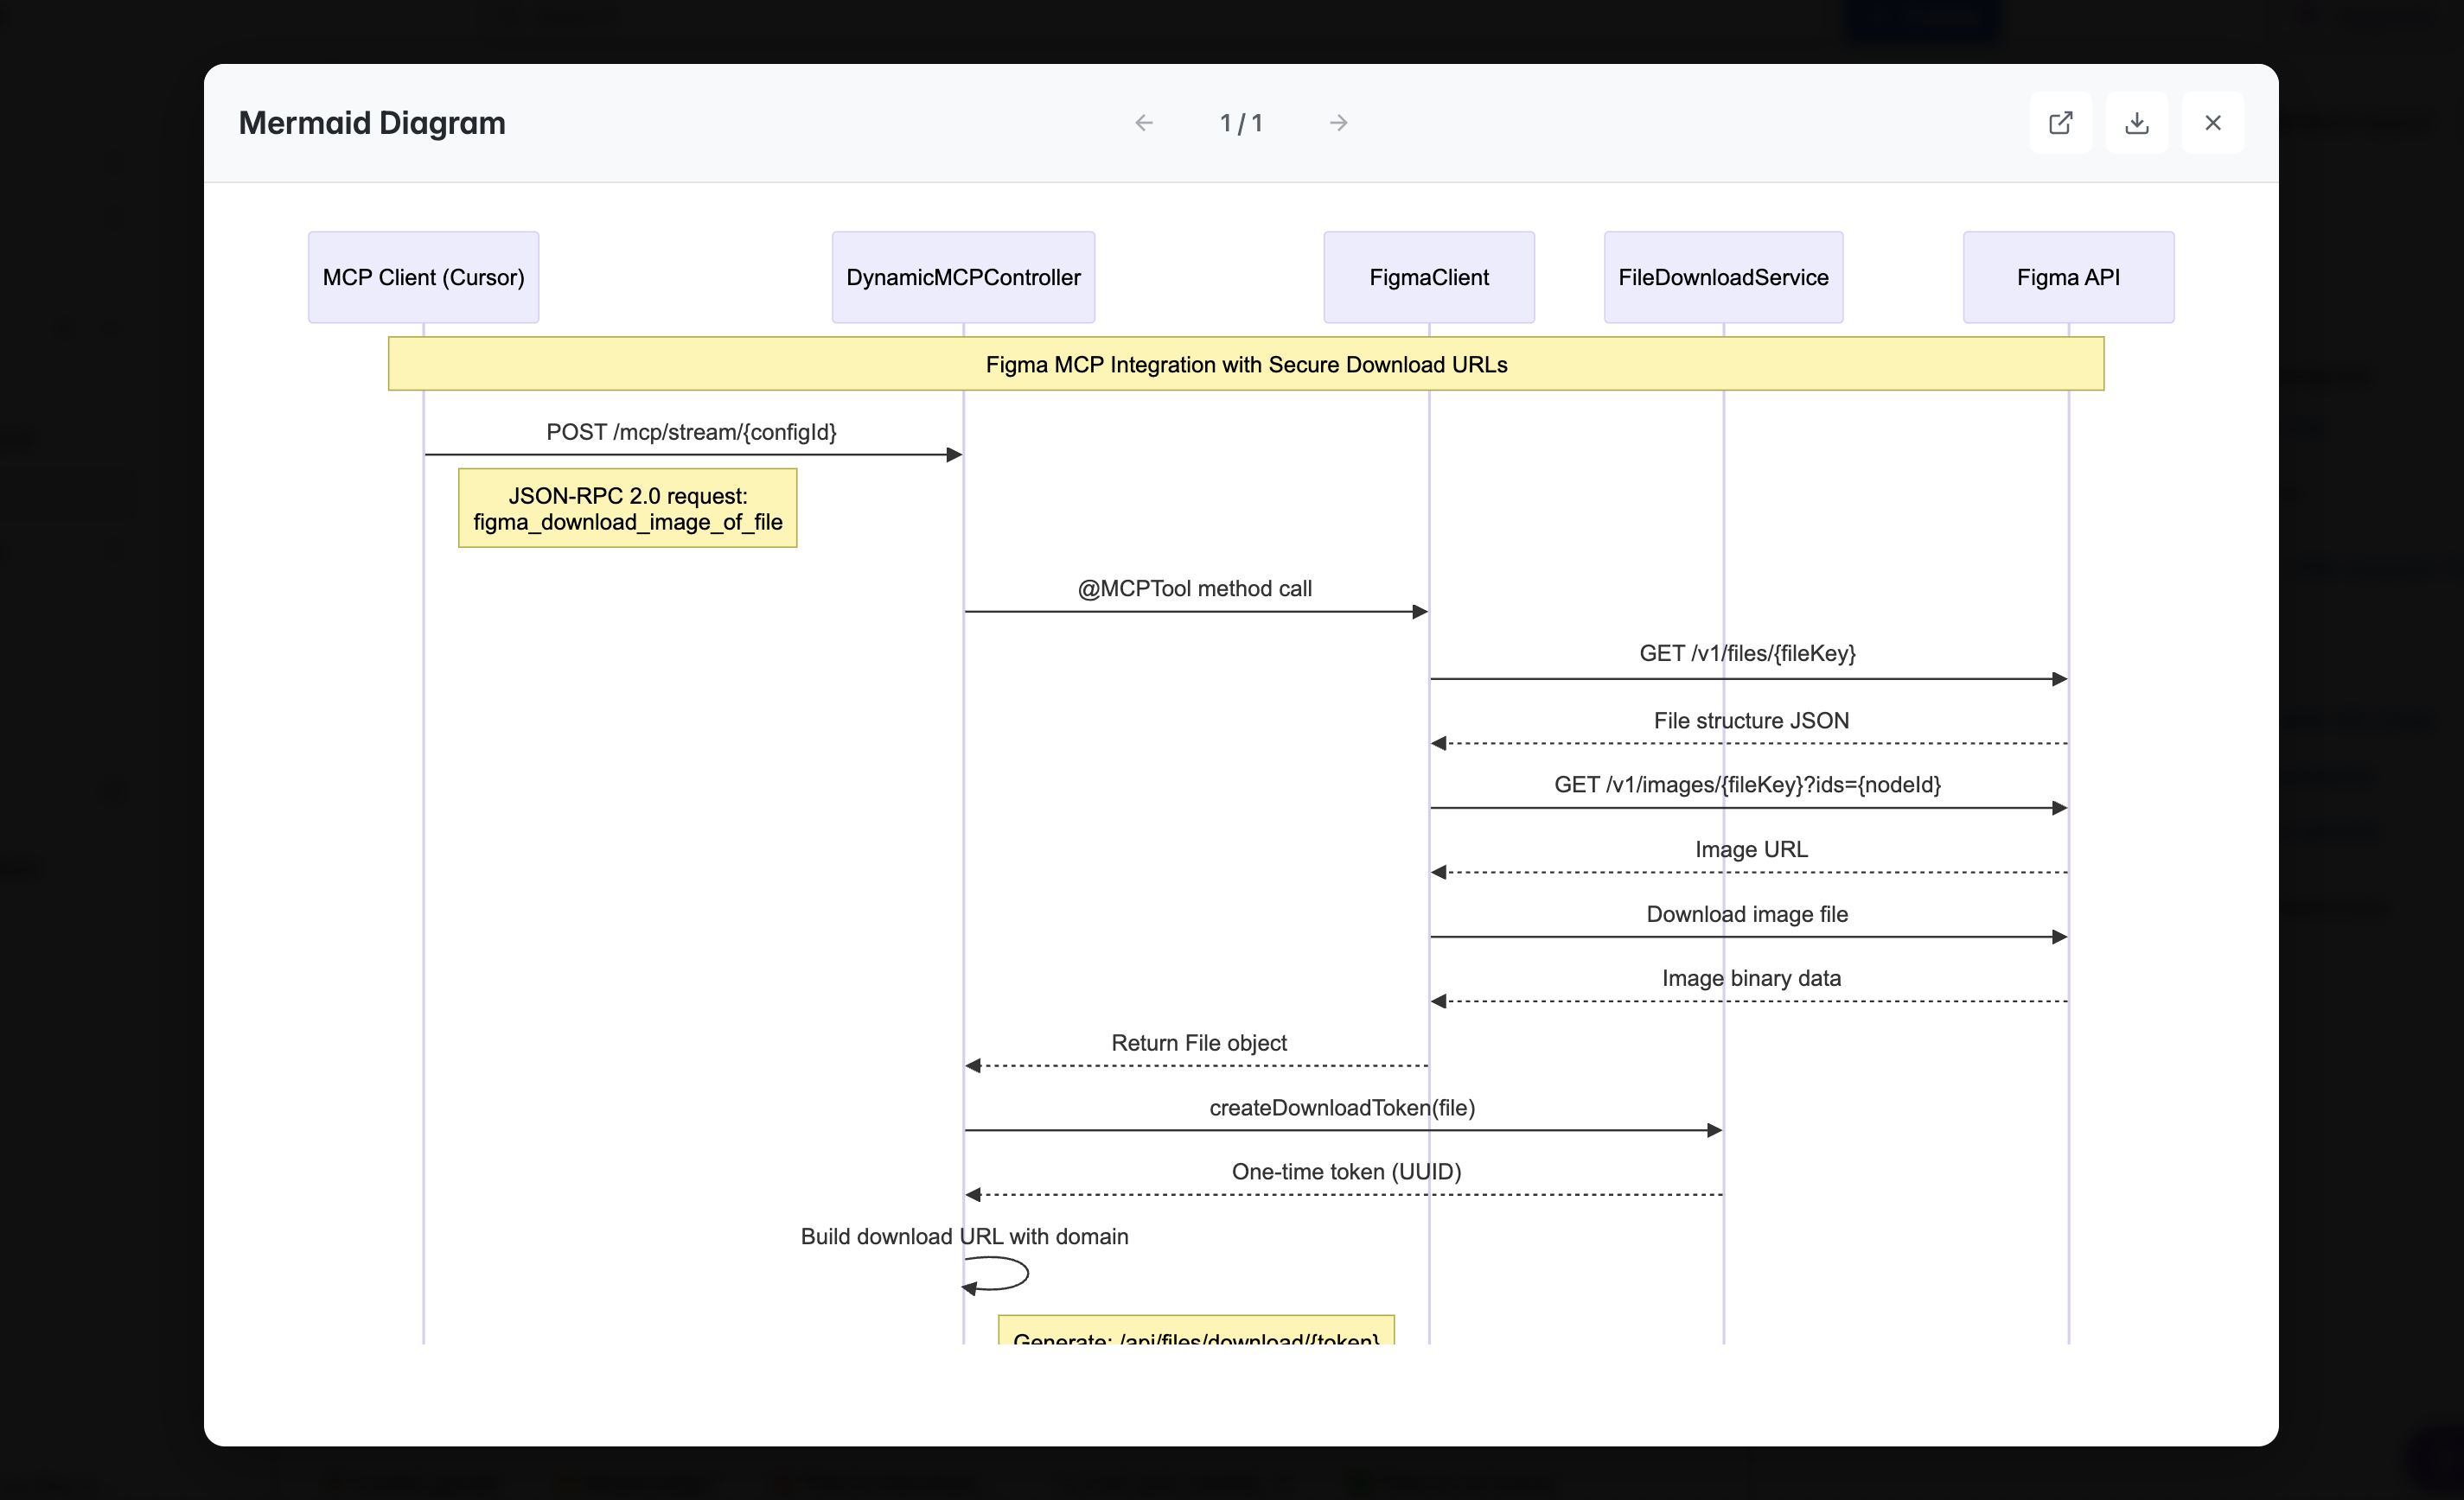Click the JSON-RPC 2.0 request note

(x=628, y=508)
